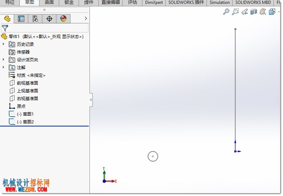Switch to the Simulation ribbon tab
The width and height of the screenshot is (283, 196).
[x=220, y=2]
